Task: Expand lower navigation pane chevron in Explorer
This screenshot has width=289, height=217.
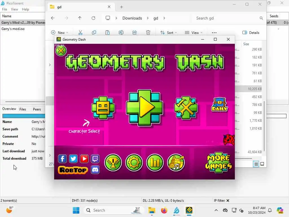Action: [50, 155]
